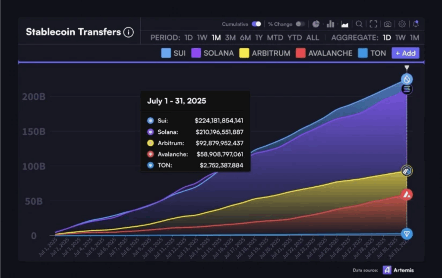
Task: Click the alert bell icon
Action: click(x=416, y=24)
